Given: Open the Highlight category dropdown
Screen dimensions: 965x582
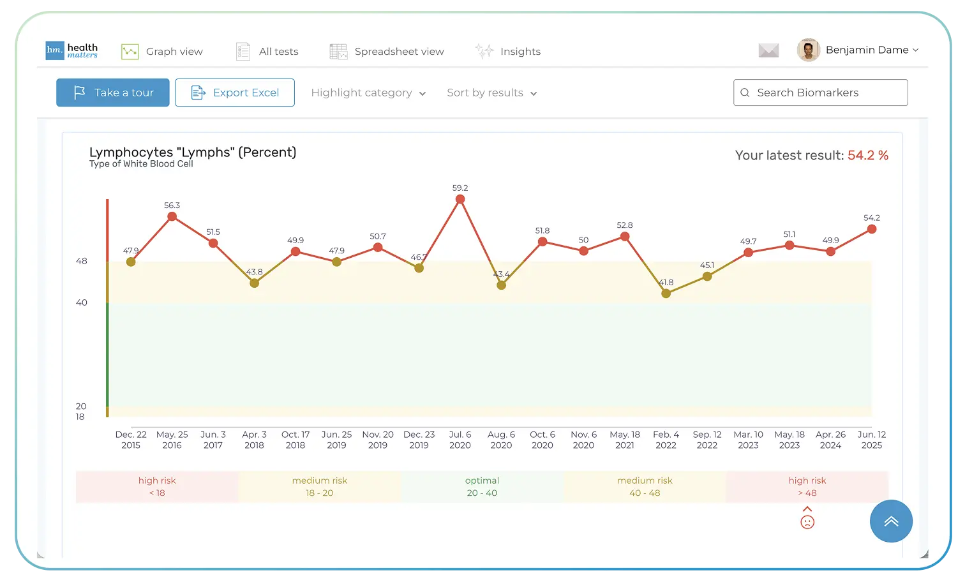Looking at the screenshot, I should (368, 93).
